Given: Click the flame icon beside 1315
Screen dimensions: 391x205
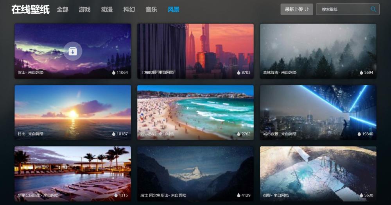Looking at the screenshot, I should (116, 195).
